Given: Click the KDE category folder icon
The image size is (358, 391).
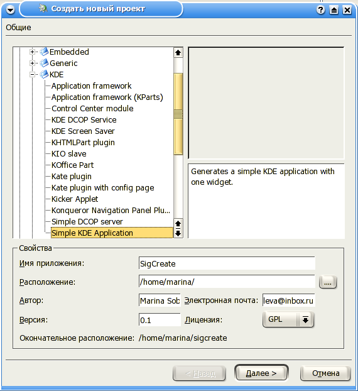Looking at the screenshot, I should [x=44, y=74].
